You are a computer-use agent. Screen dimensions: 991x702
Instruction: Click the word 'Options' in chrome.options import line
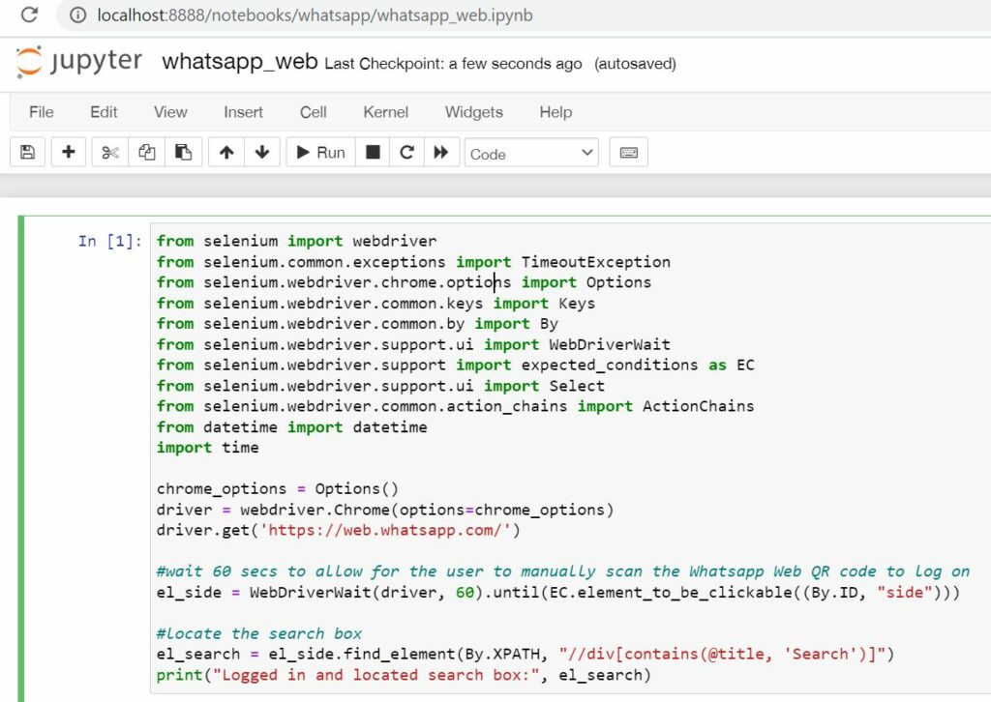(x=618, y=282)
